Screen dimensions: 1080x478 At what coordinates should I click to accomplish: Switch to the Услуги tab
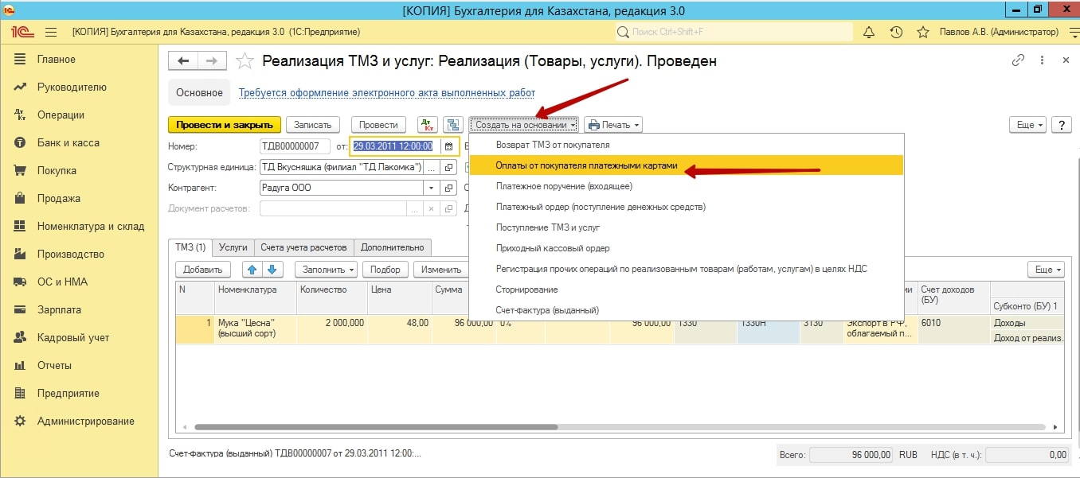(233, 247)
